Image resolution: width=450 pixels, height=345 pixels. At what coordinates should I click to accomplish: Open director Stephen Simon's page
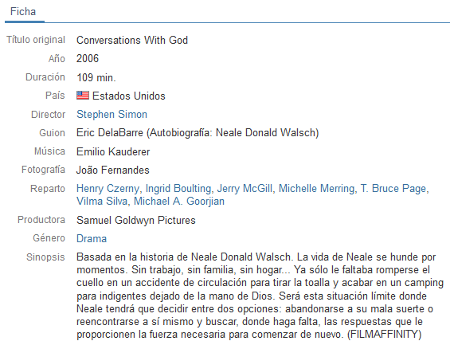click(112, 114)
